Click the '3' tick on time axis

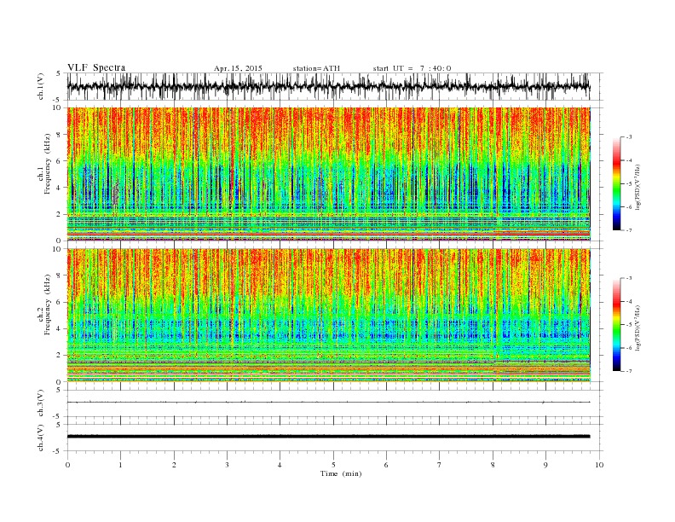coord(227,465)
